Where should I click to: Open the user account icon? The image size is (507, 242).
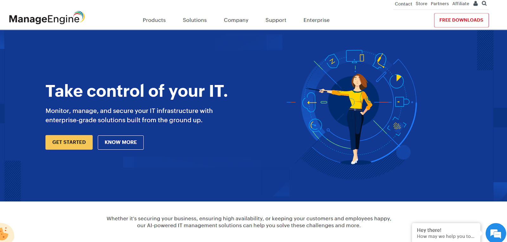point(475,3)
